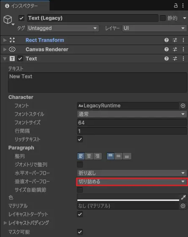188x237 pixels.
Task: Enable the ジオメトリで整列 checkbox
Action: 80,165
